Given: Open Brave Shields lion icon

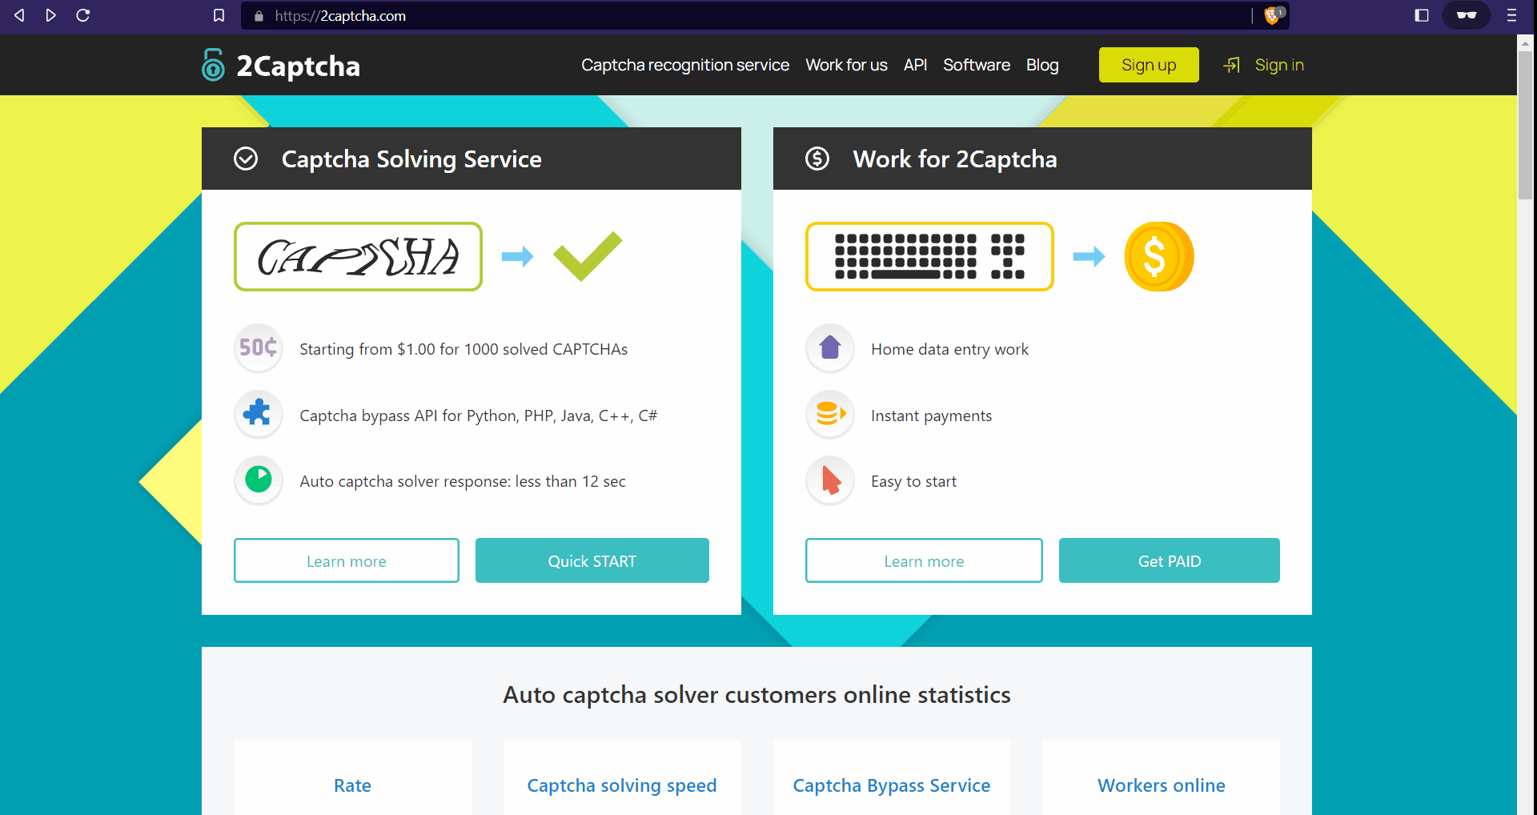Looking at the screenshot, I should pos(1274,15).
